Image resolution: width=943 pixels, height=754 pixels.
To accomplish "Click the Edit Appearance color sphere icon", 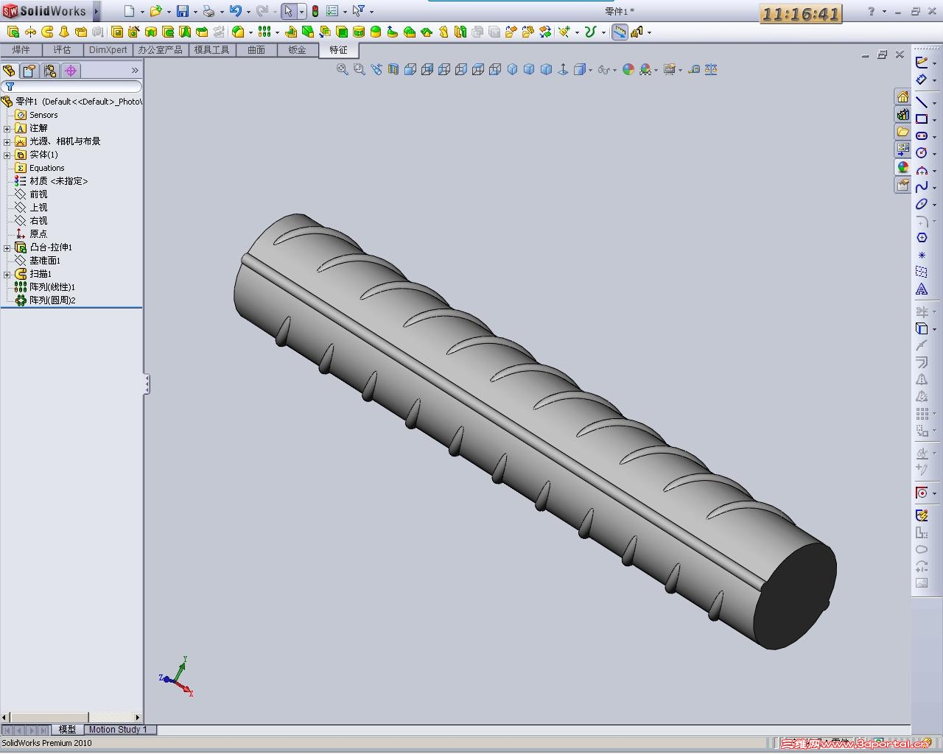I will tap(628, 69).
